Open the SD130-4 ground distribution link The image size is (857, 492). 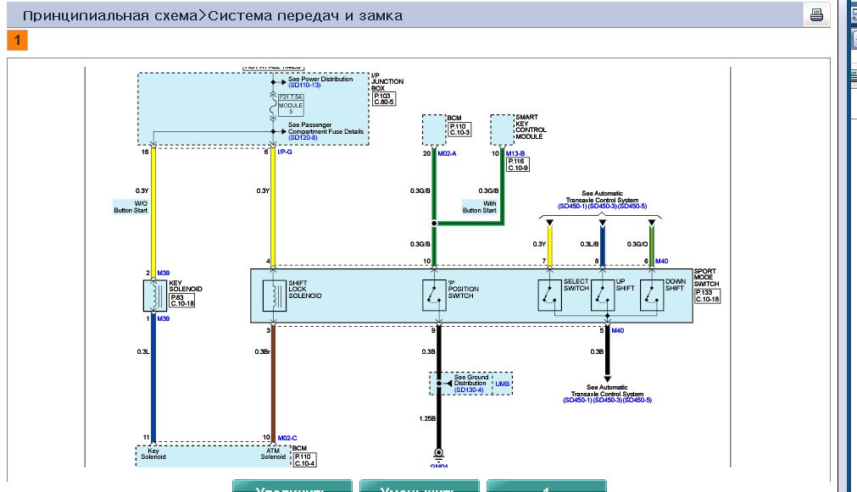coord(469,390)
